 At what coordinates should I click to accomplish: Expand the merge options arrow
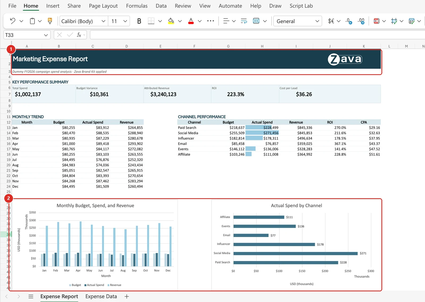tap(265, 21)
